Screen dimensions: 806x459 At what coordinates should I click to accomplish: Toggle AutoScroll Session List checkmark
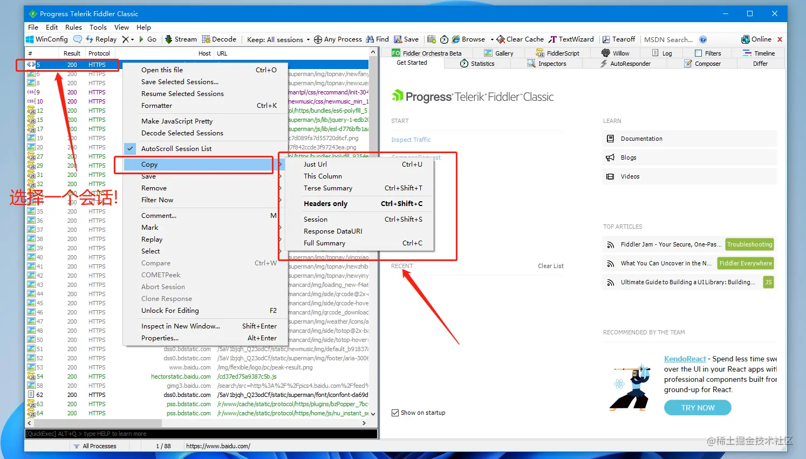click(x=130, y=148)
